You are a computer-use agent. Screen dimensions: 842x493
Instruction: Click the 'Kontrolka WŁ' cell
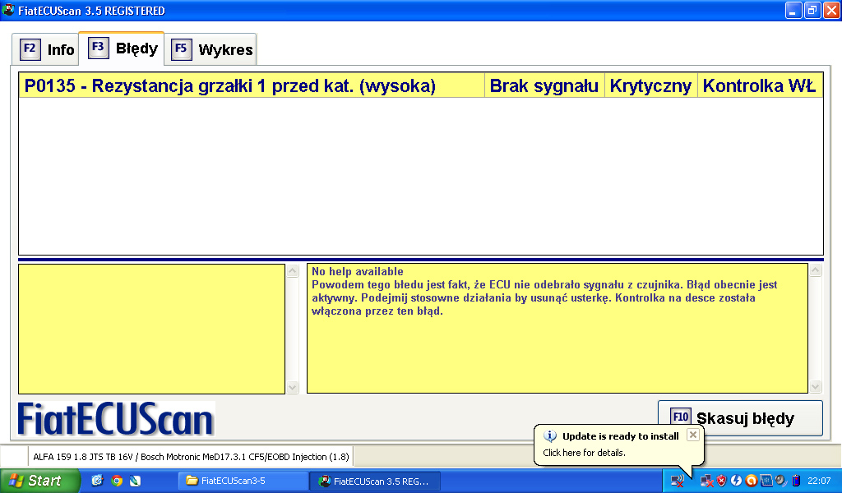pyautogui.click(x=759, y=85)
